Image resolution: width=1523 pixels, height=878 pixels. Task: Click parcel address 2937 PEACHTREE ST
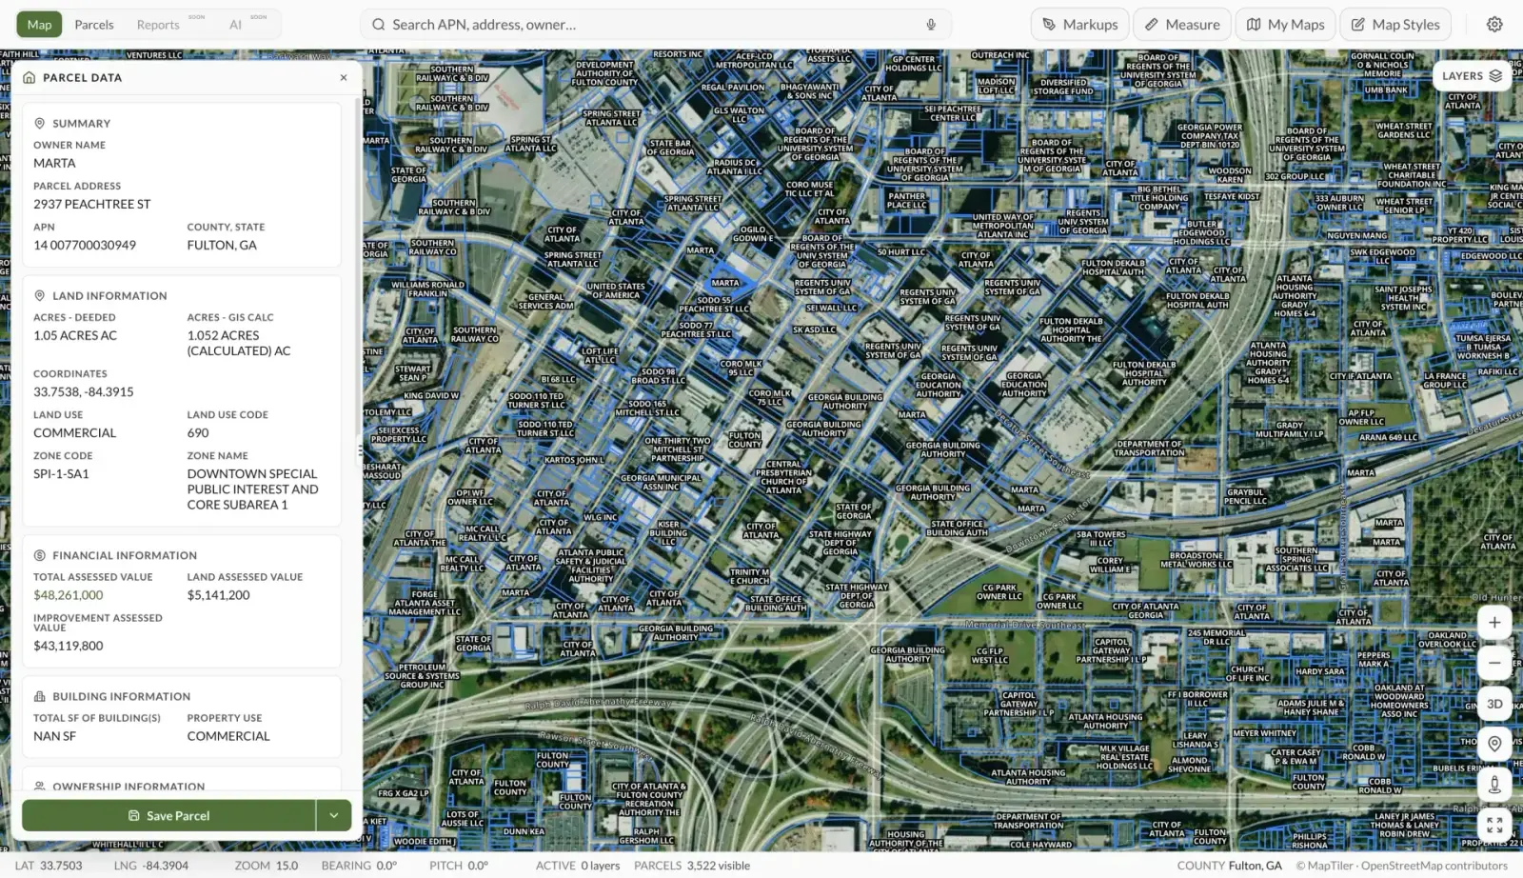[x=92, y=205]
